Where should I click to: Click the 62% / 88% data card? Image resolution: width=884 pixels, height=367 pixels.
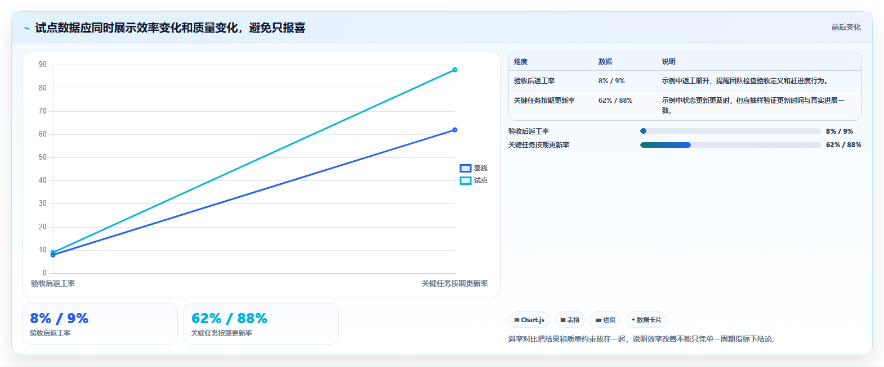(x=261, y=324)
